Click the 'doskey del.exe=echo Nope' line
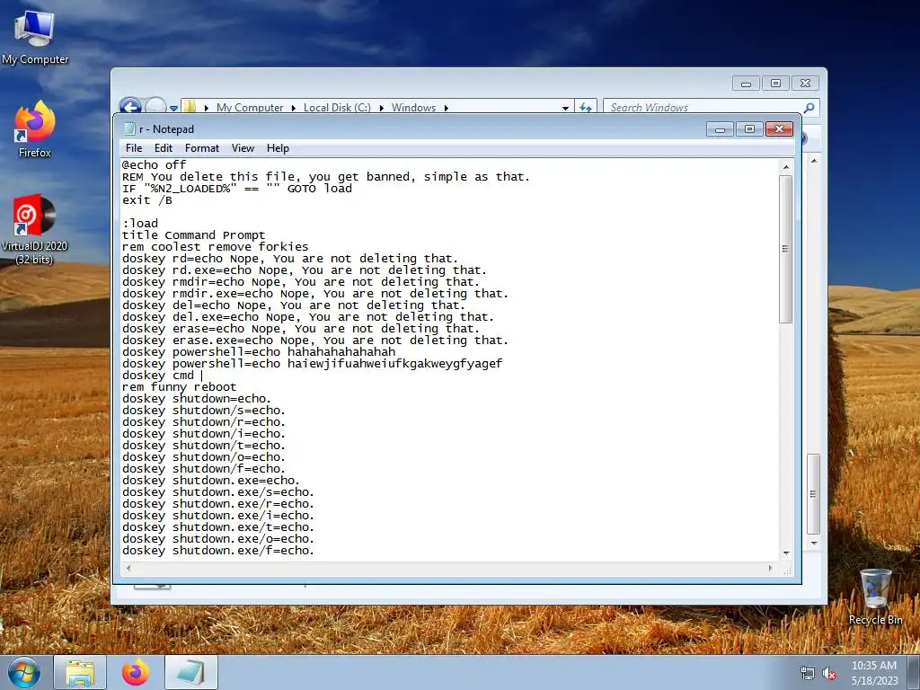Screen dimensions: 920x690 (308, 317)
